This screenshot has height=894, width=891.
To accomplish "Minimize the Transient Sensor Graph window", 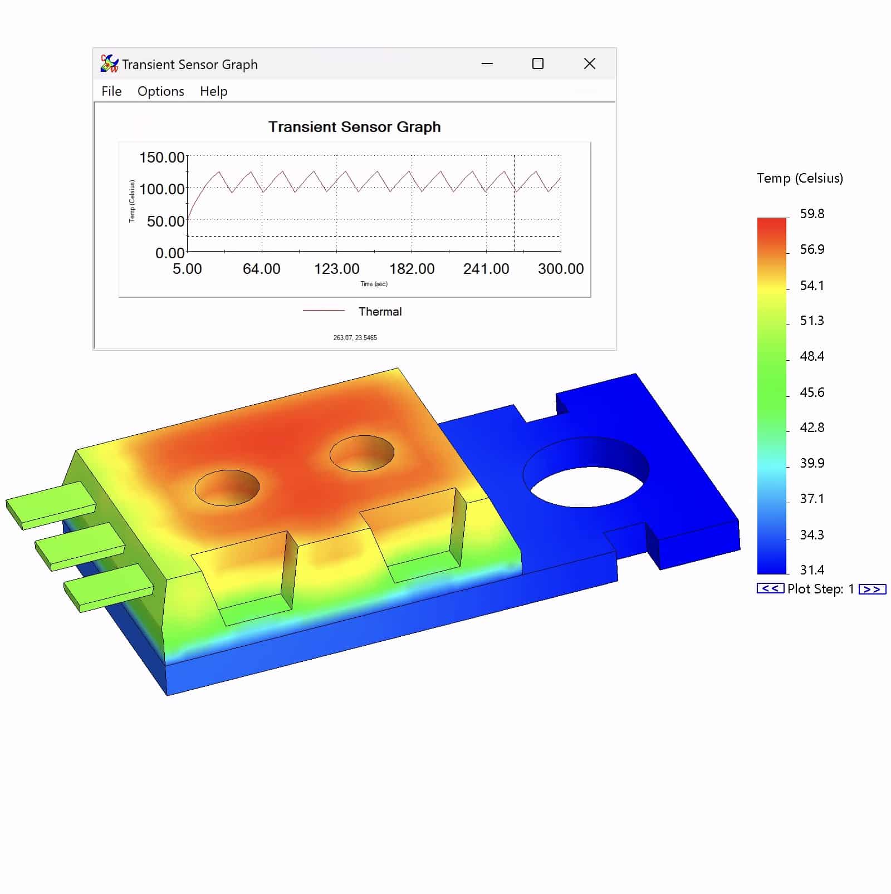I will click(x=487, y=64).
